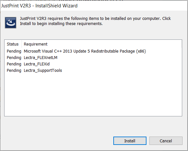Select the Lectra_FLEXid requirement
Screen dimensions: 188x151
pyautogui.click(x=37, y=64)
